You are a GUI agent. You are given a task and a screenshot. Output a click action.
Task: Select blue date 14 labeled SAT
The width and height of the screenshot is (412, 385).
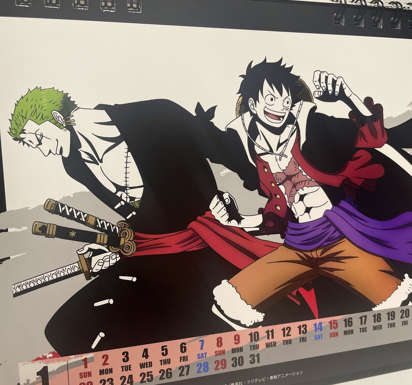click(318, 327)
